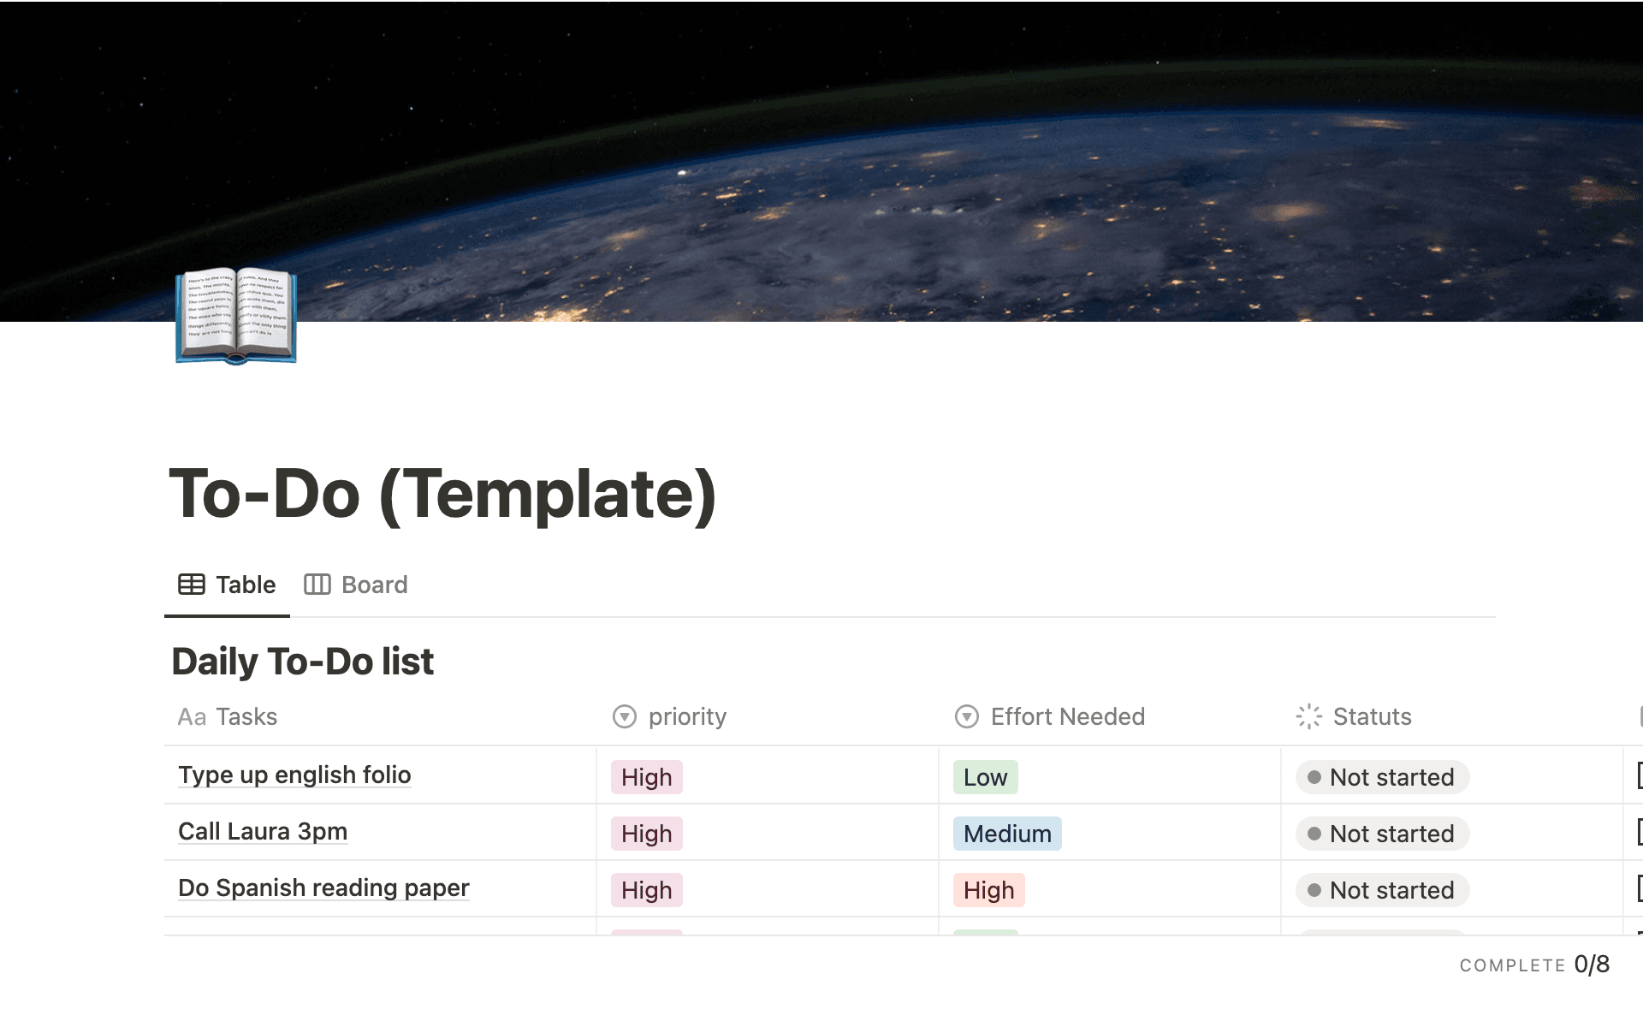Click the Statuts column status icon

click(1309, 716)
